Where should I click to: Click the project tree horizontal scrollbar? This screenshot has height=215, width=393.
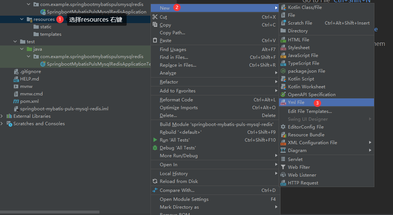[50, 212]
